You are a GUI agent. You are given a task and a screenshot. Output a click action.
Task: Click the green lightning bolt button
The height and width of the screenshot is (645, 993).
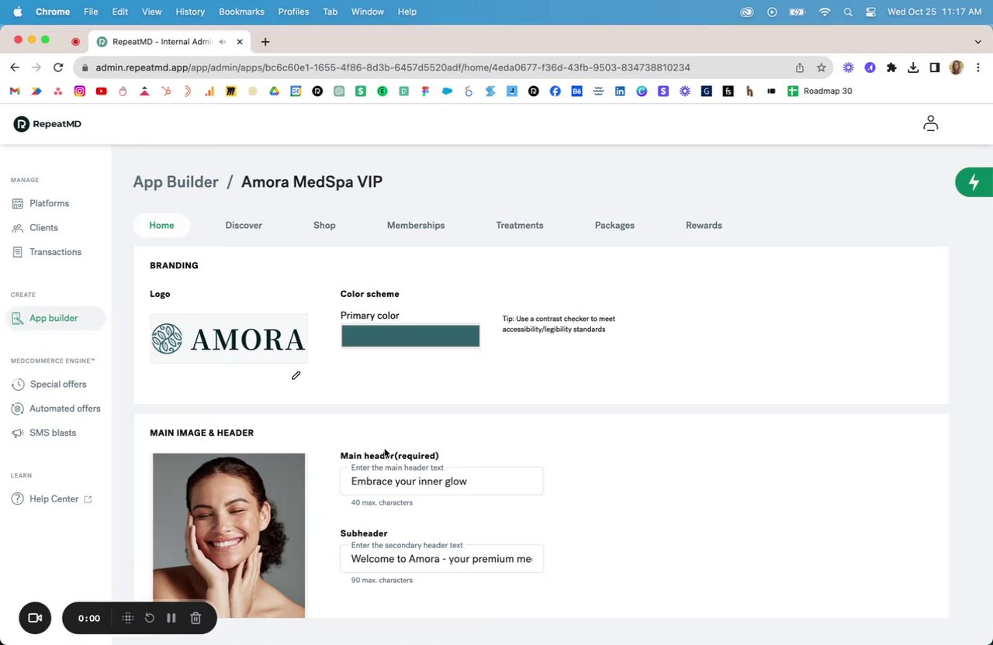coord(974,182)
